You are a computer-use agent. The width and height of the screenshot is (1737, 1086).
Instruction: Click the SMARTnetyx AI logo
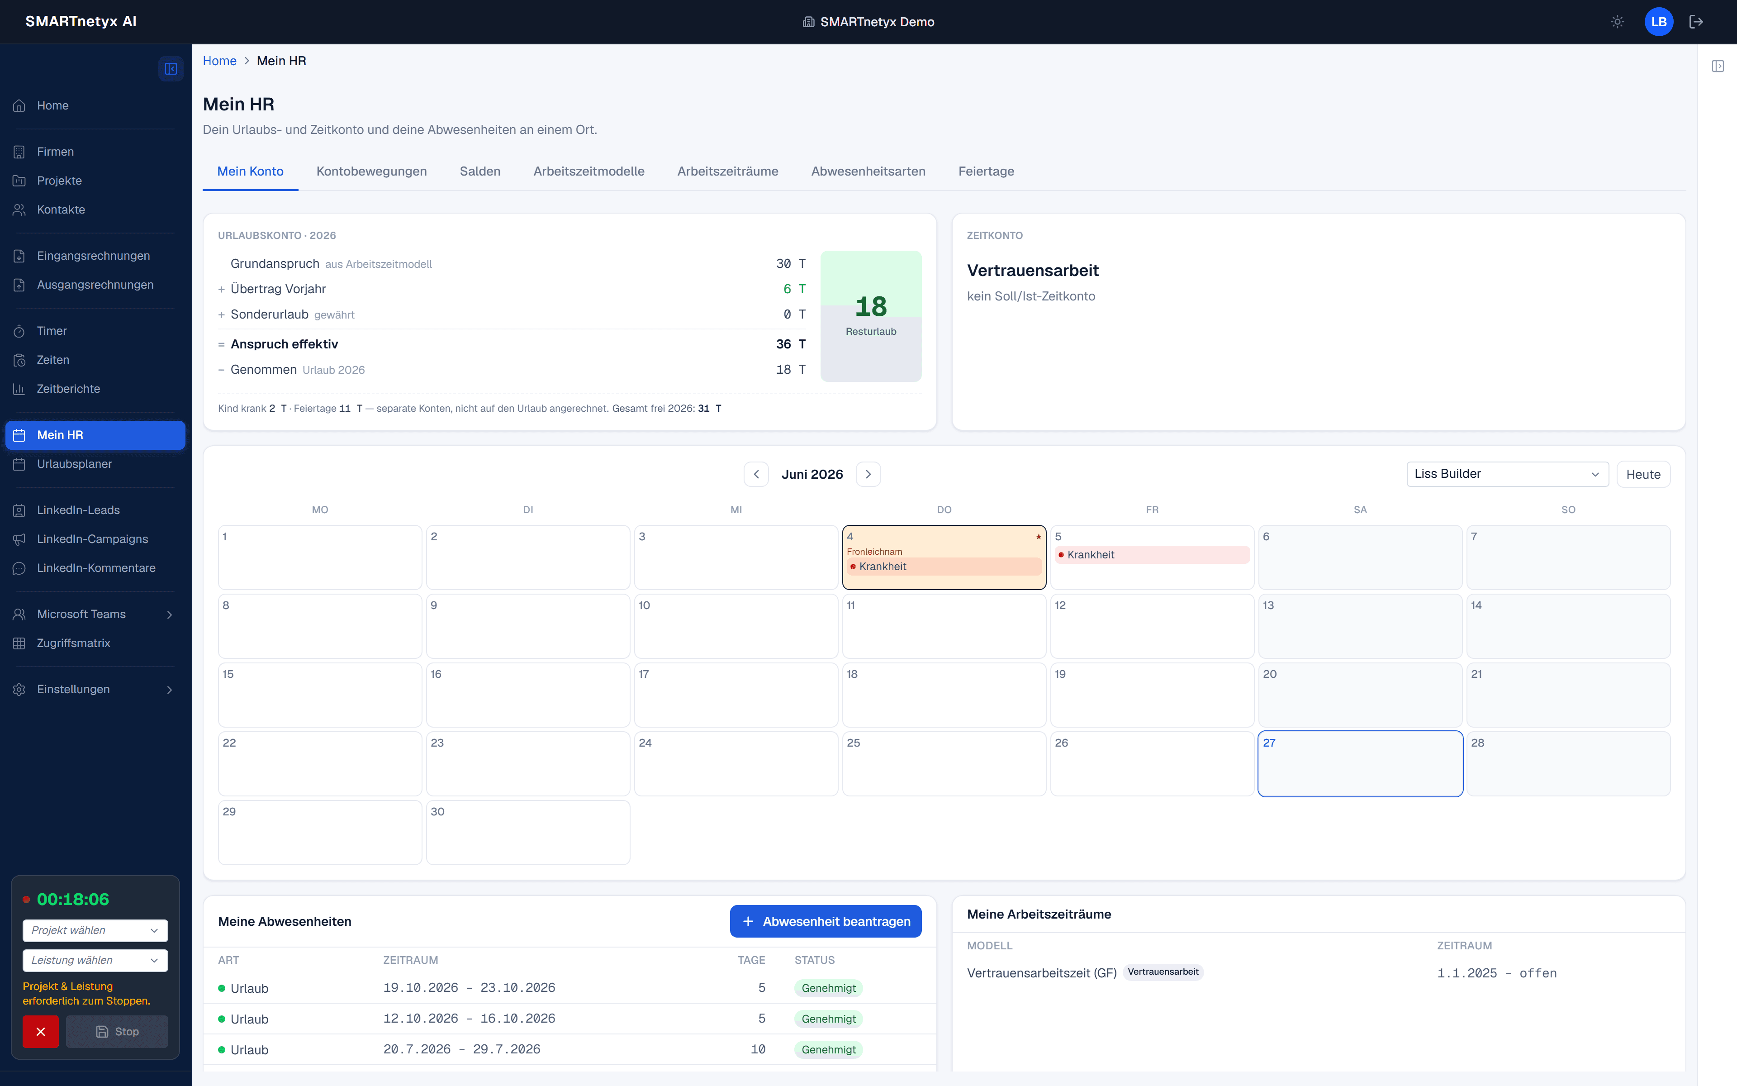pyautogui.click(x=81, y=22)
